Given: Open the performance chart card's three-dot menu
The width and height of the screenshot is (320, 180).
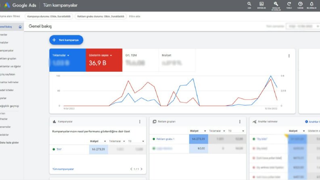Looking at the screenshot, I should pyautogui.click(x=289, y=56).
